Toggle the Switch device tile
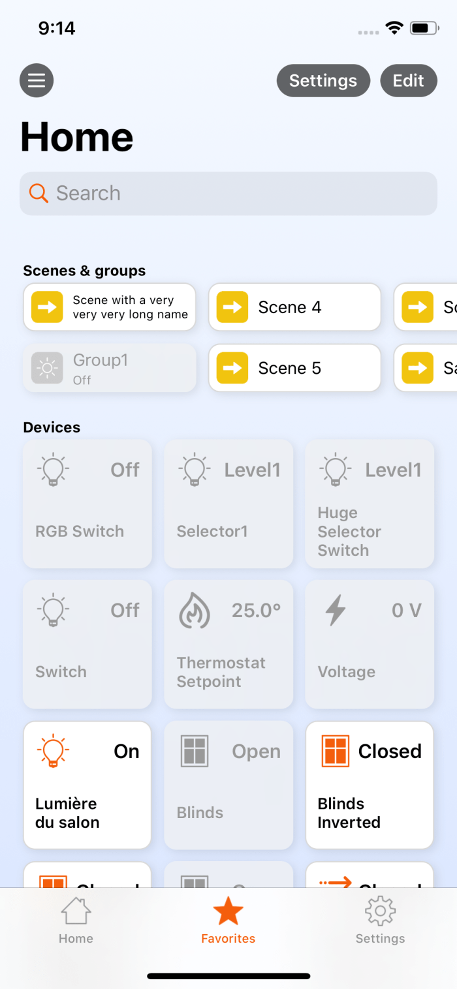 tap(87, 644)
